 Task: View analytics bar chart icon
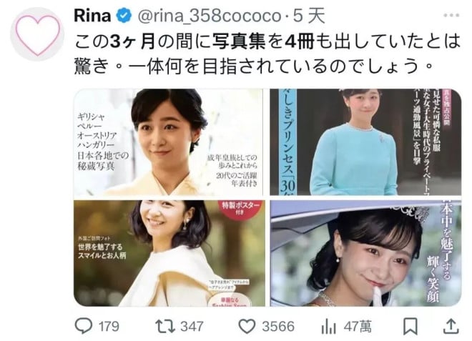click(328, 326)
